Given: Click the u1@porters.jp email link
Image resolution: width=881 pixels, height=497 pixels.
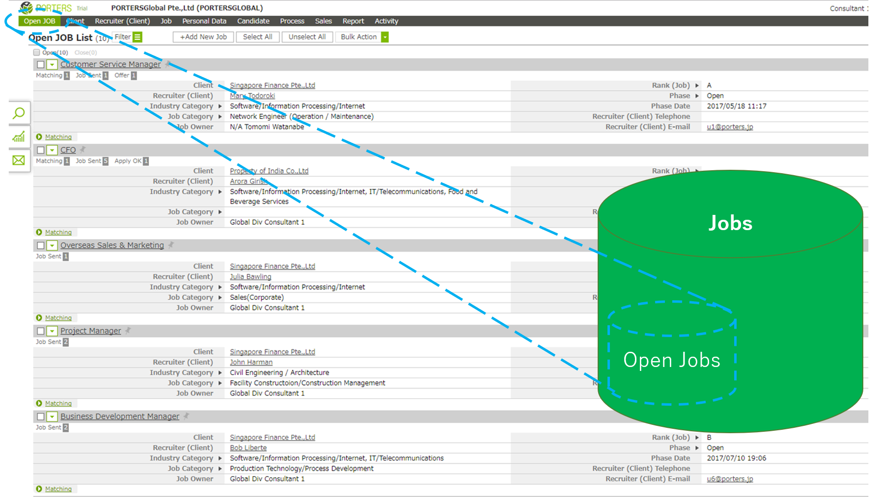Looking at the screenshot, I should pyautogui.click(x=730, y=127).
